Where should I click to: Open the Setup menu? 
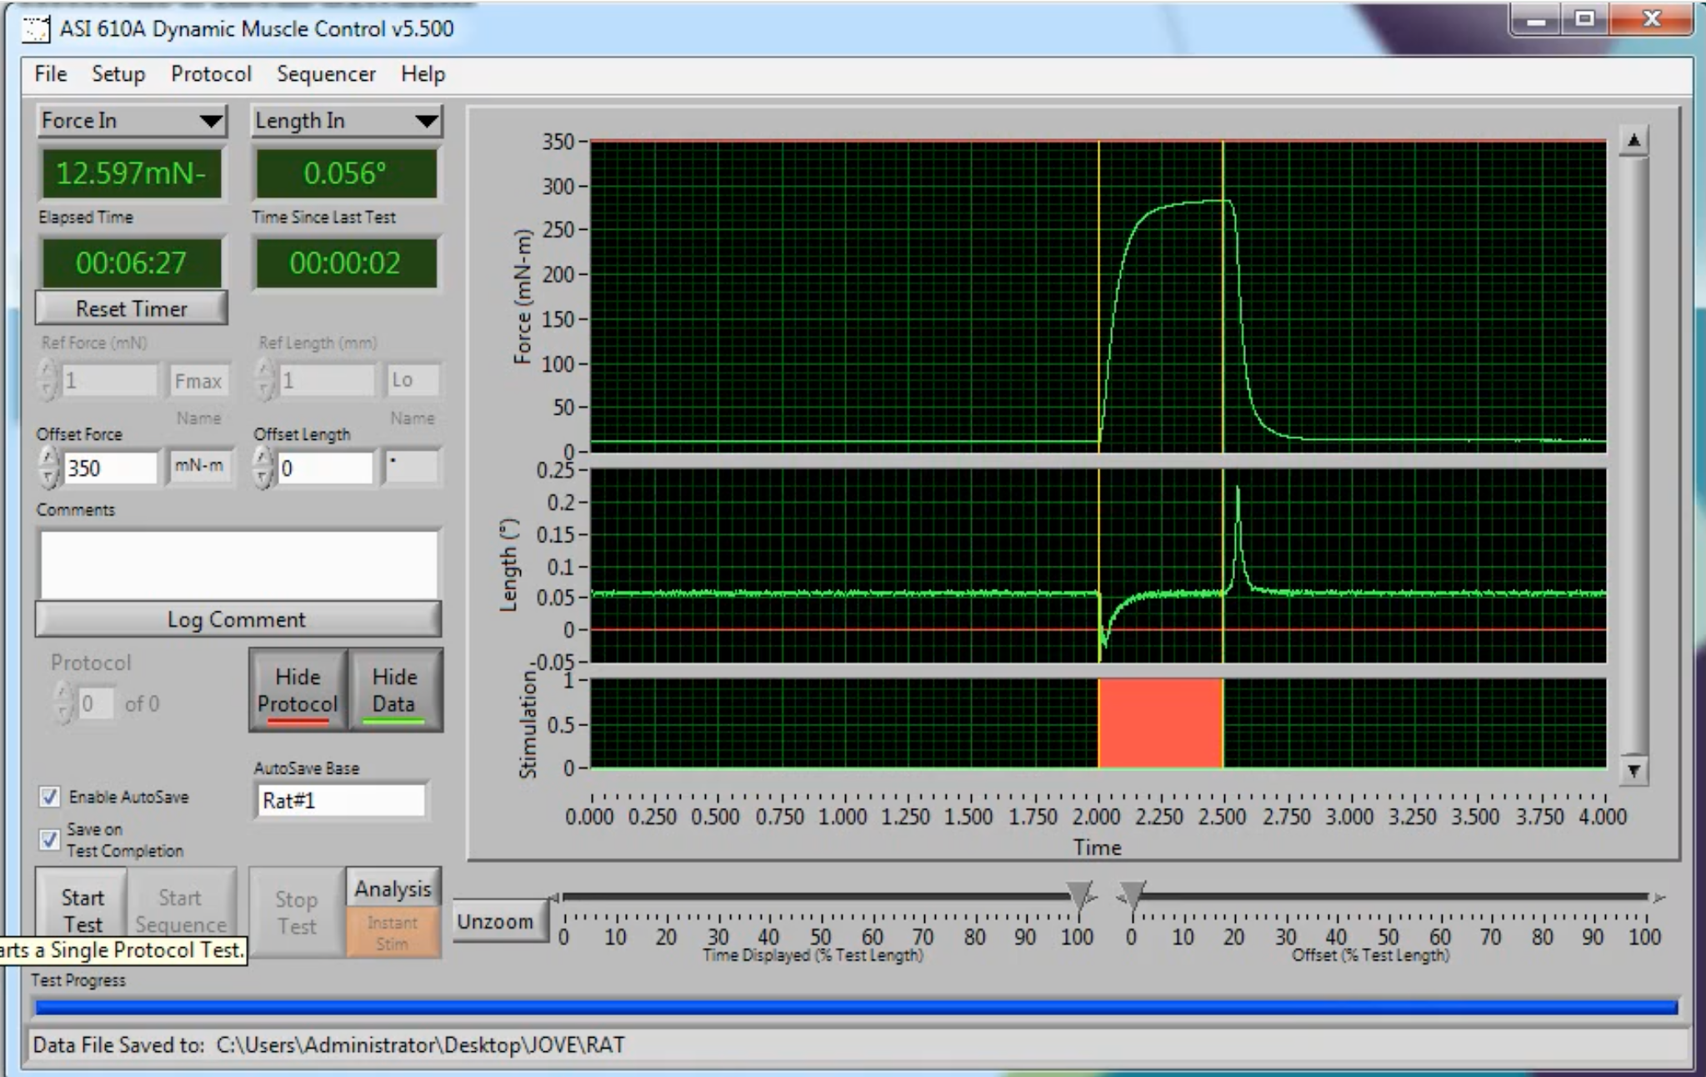click(x=118, y=74)
